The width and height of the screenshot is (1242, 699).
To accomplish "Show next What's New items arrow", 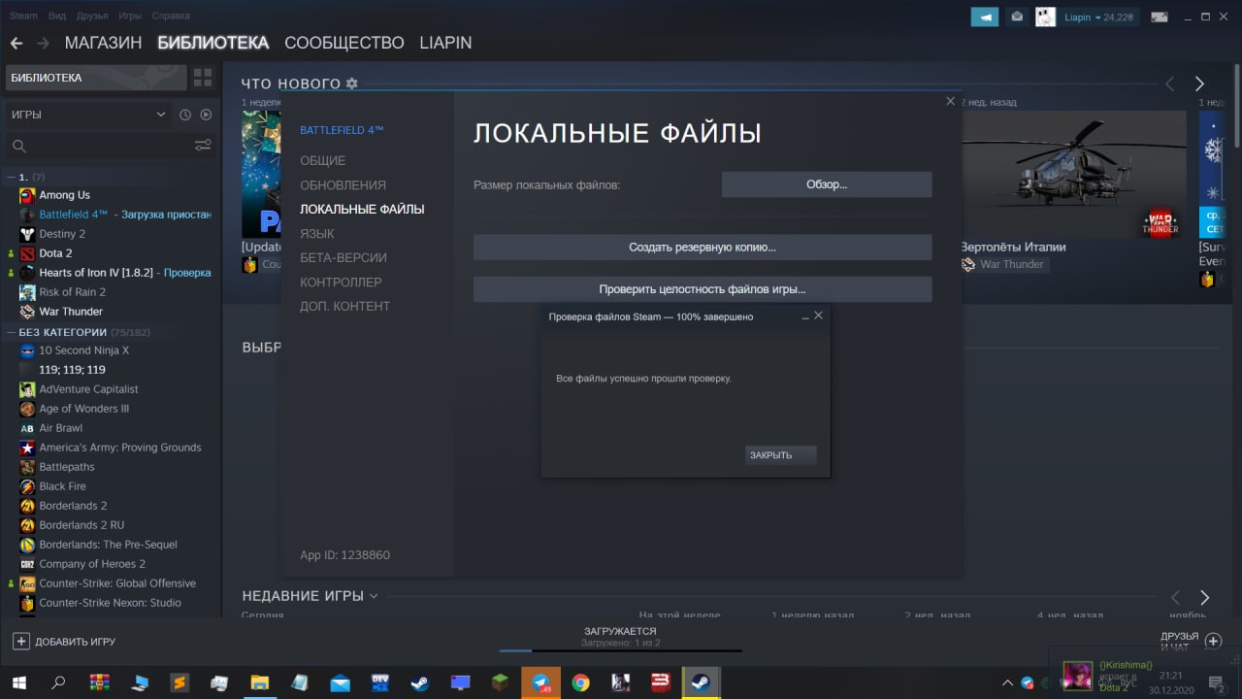I will 1199,83.
